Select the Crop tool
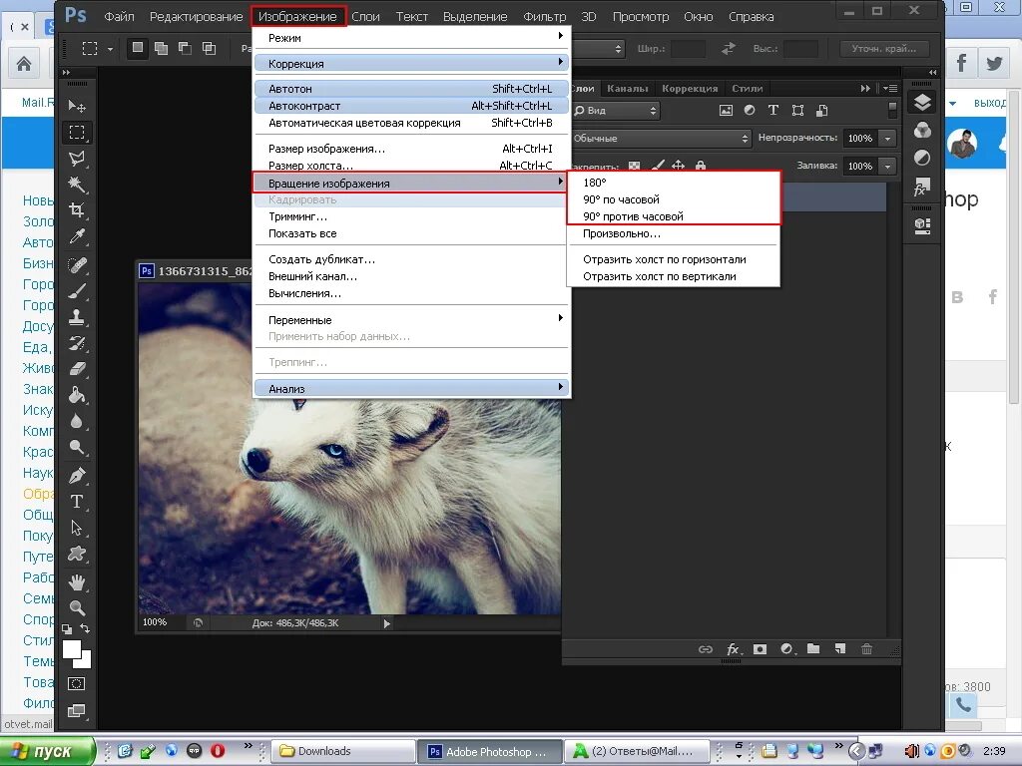Image resolution: width=1022 pixels, height=766 pixels. (77, 210)
